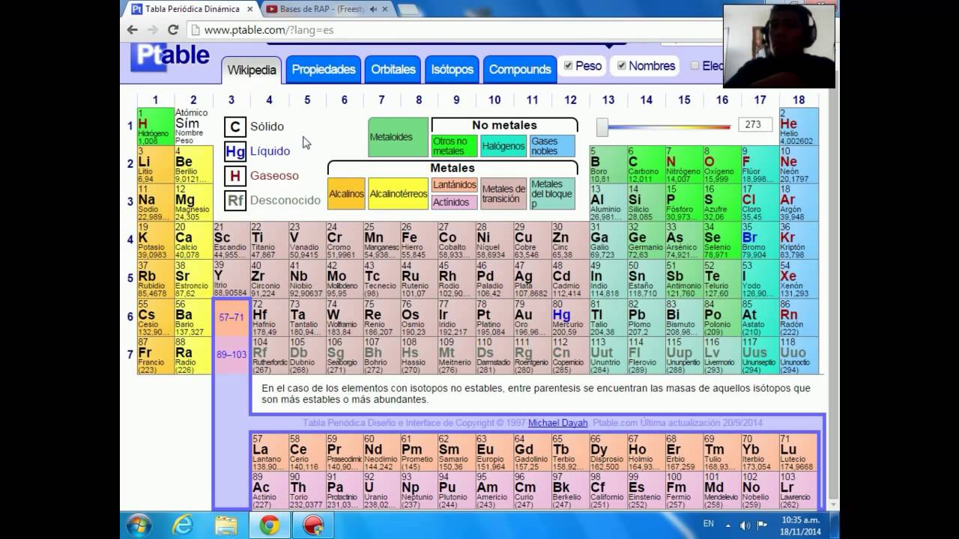Click the Alcalinos legend box
959x539 pixels.
pyautogui.click(x=346, y=194)
